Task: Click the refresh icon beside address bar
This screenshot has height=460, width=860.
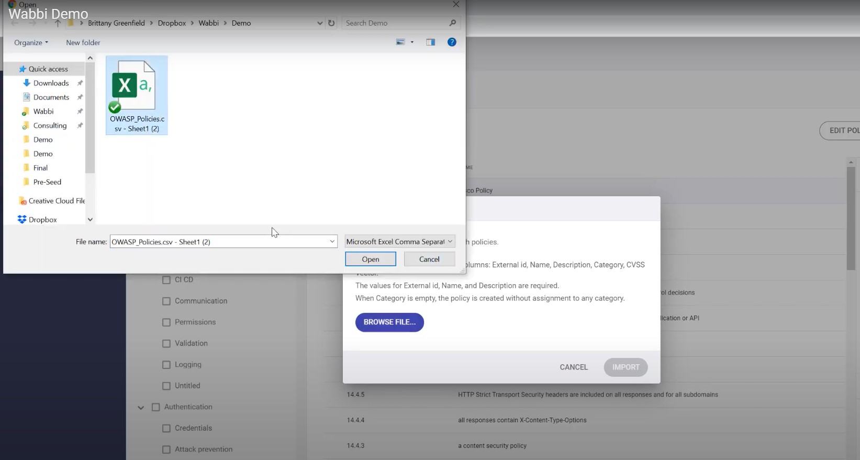Action: (331, 23)
